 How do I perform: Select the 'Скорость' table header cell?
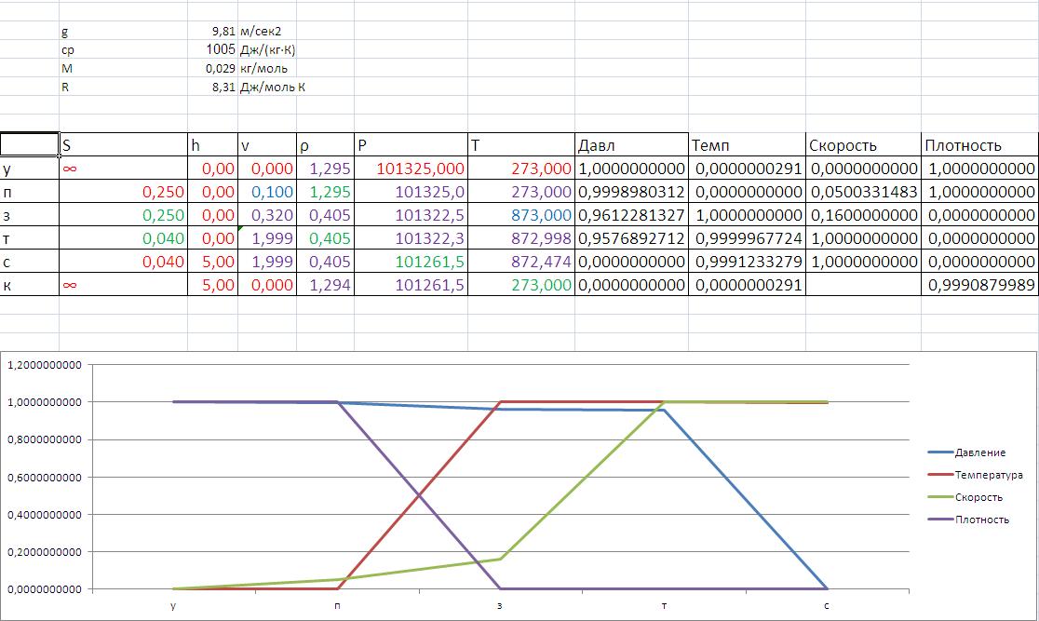point(862,144)
